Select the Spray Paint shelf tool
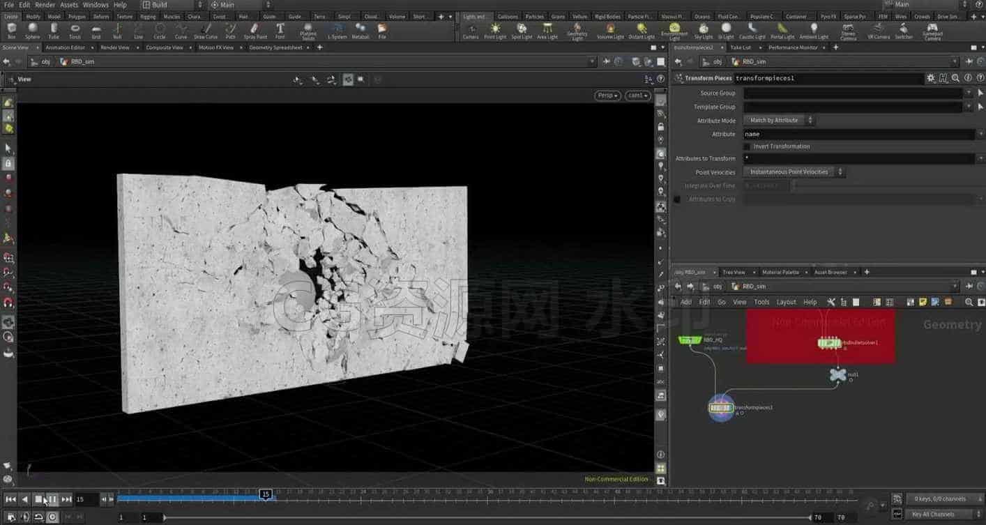 (x=255, y=31)
